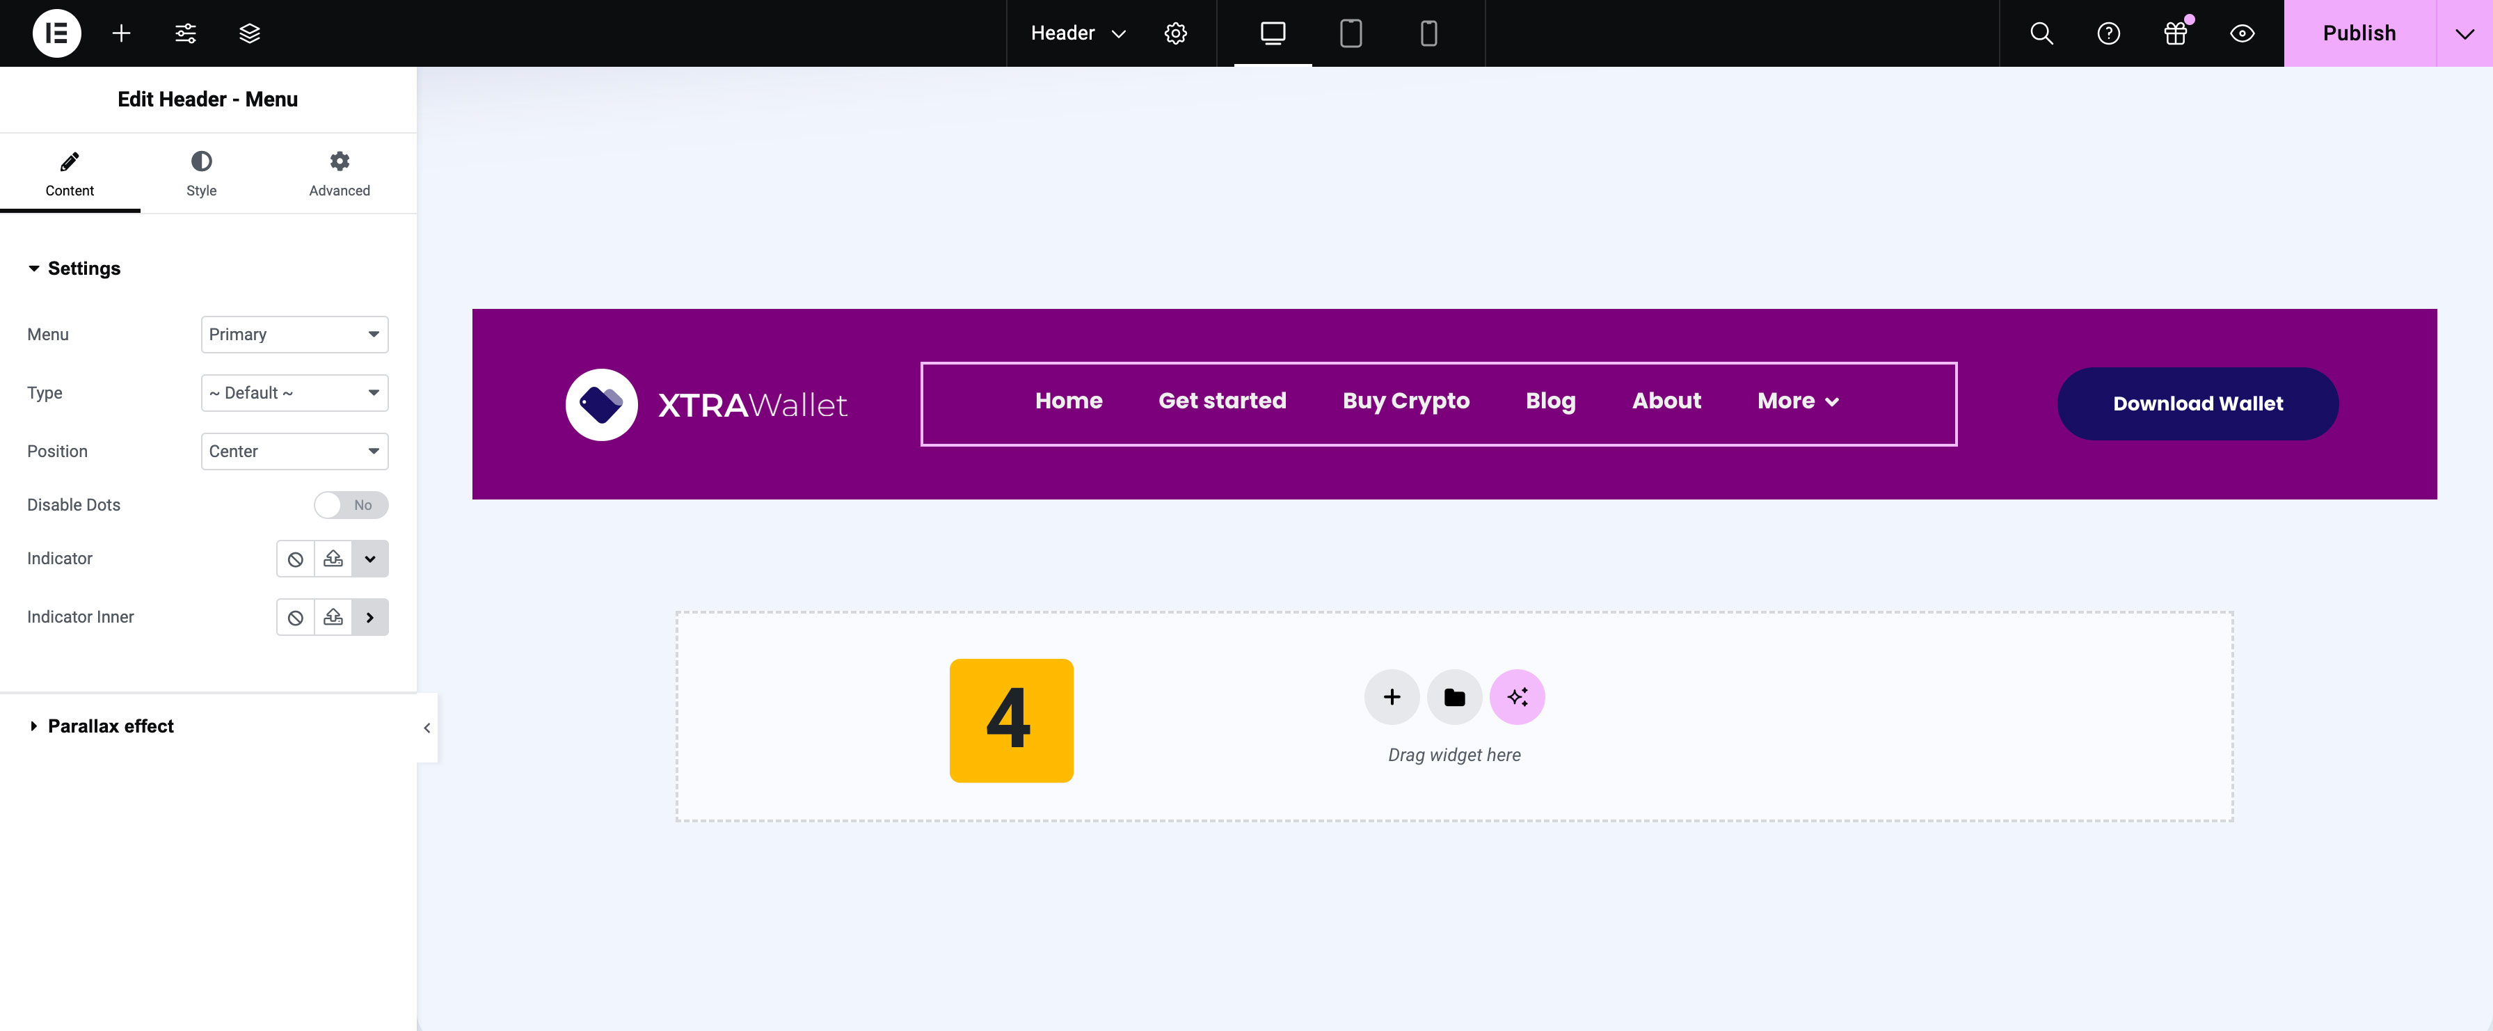The height and width of the screenshot is (1031, 2493).
Task: Open the Structure layers icon
Action: click(250, 33)
